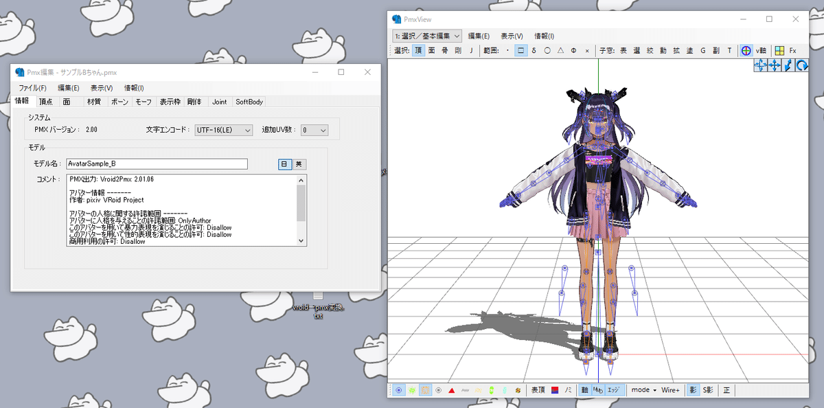
Task: Activate the v軸 axis gizmo icon
Action: 746,50
